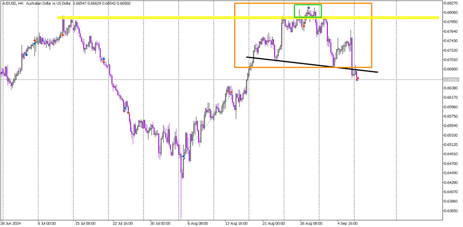The width and height of the screenshot is (463, 227).
Task: Click the 0.65330 price axis label
Action: coord(451,135)
